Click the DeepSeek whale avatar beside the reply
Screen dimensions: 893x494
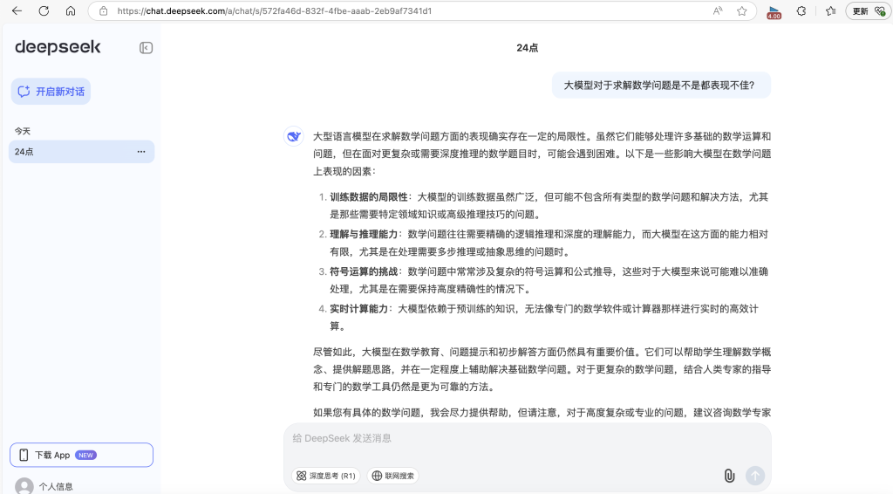[293, 136]
